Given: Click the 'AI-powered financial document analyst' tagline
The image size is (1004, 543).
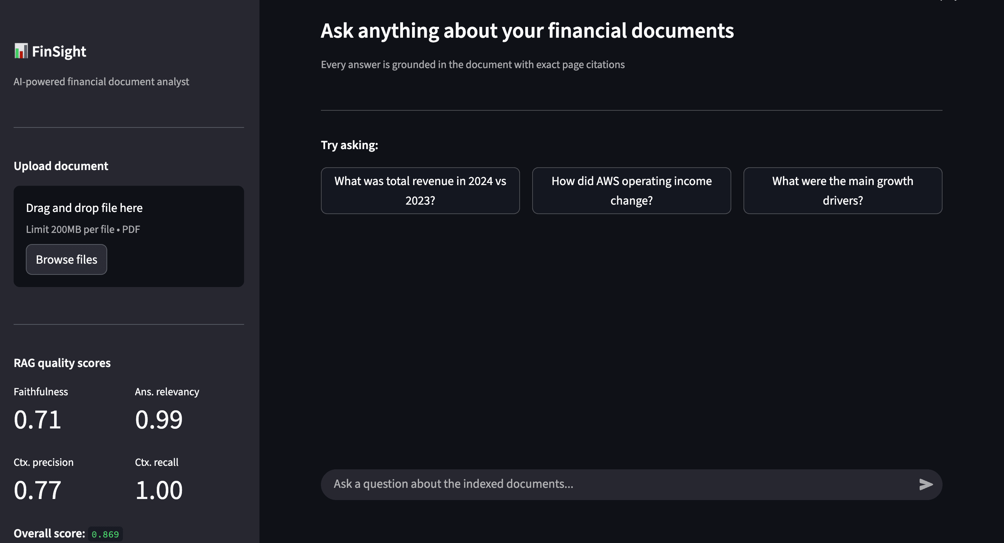Looking at the screenshot, I should tap(101, 81).
